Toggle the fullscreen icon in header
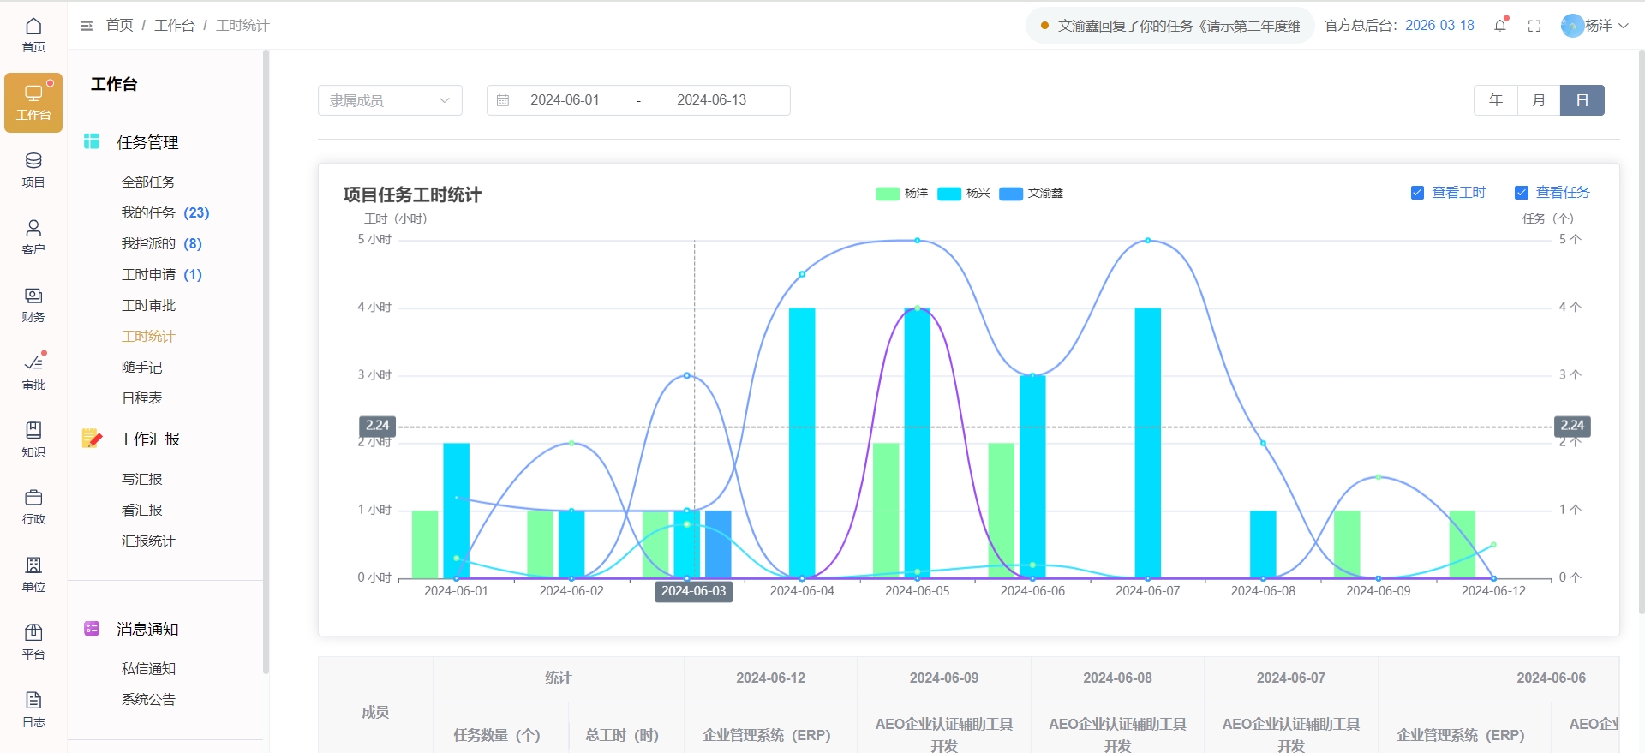 click(x=1534, y=26)
